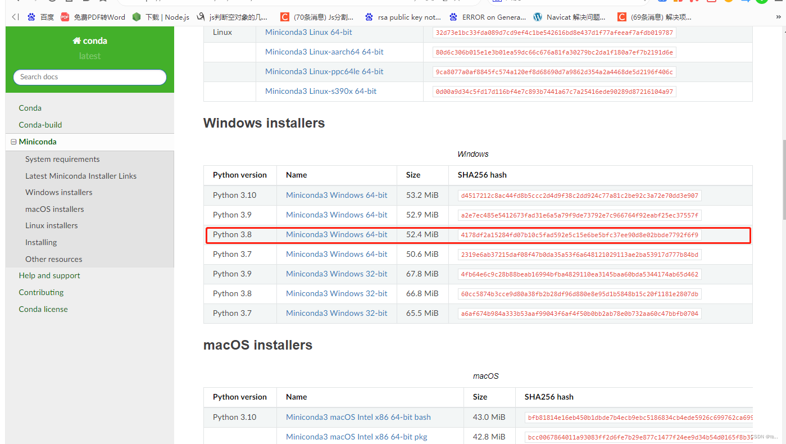Image resolution: width=786 pixels, height=444 pixels.
Task: Click the orange CSDN "C" bookmark icon
Action: pyautogui.click(x=285, y=17)
